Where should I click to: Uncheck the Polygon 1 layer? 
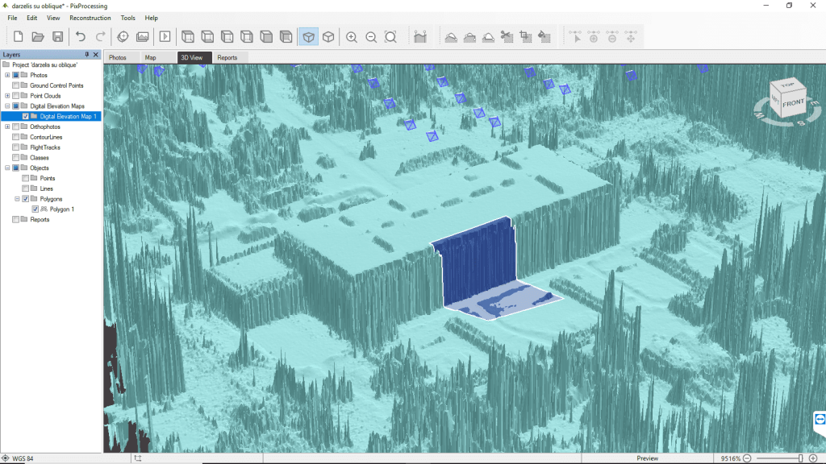[x=35, y=209]
